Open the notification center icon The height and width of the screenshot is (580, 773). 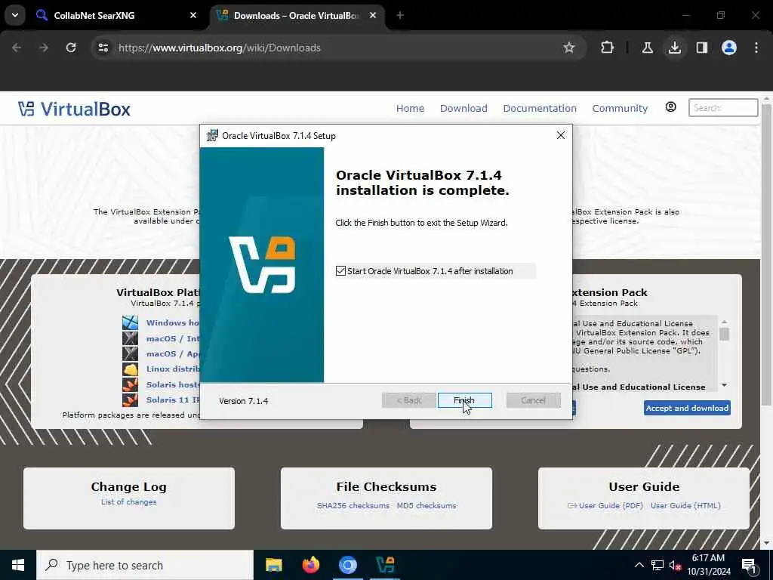(x=749, y=566)
